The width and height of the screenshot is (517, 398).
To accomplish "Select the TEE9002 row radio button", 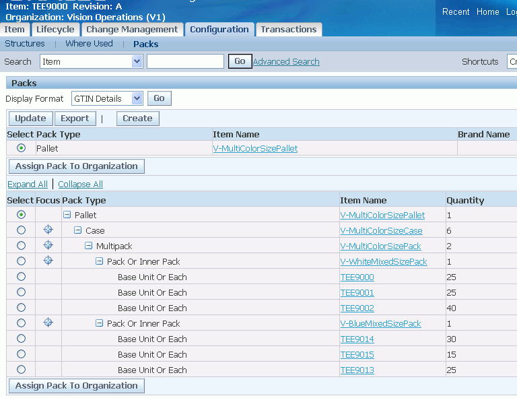I will [x=21, y=307].
